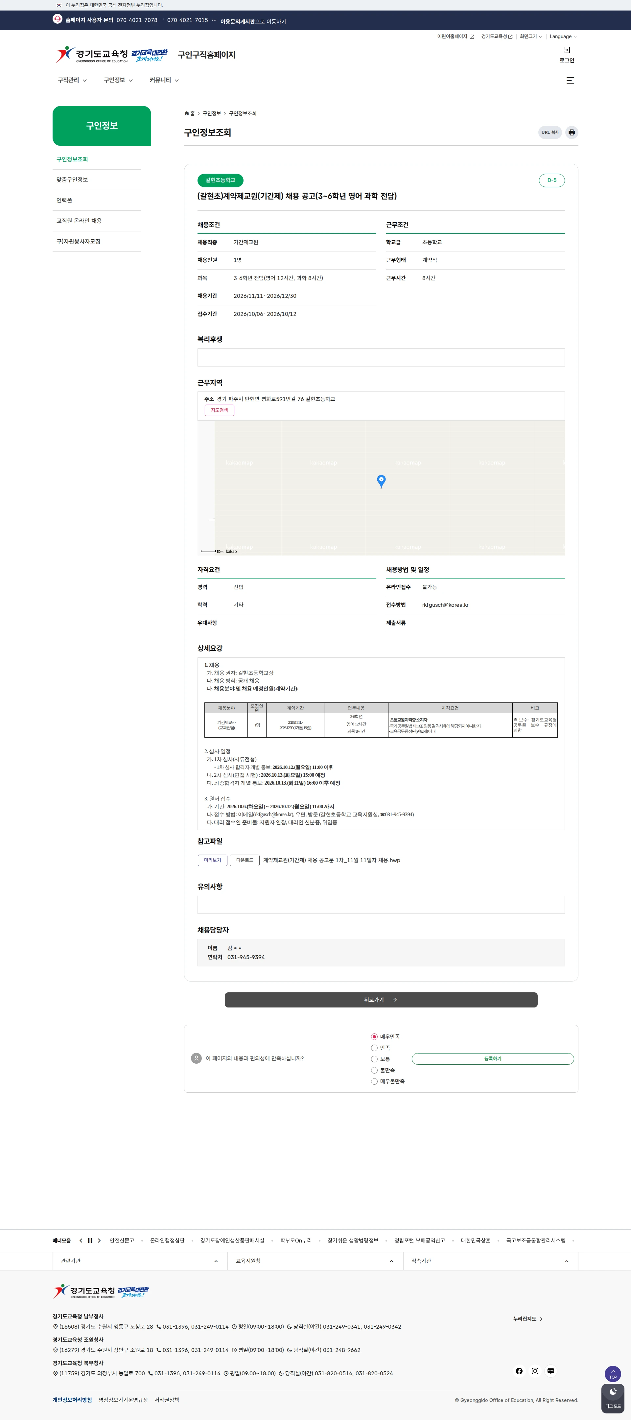Expand the 구직관리 menu
631x1420 pixels.
[72, 81]
